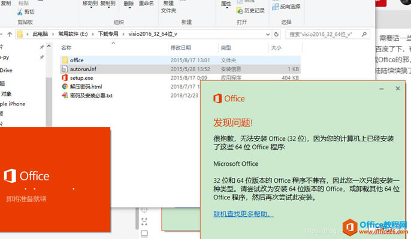This screenshot has width=411, height=239.
Task: Refresh the Explorer folder view
Action: pyautogui.click(x=276, y=34)
